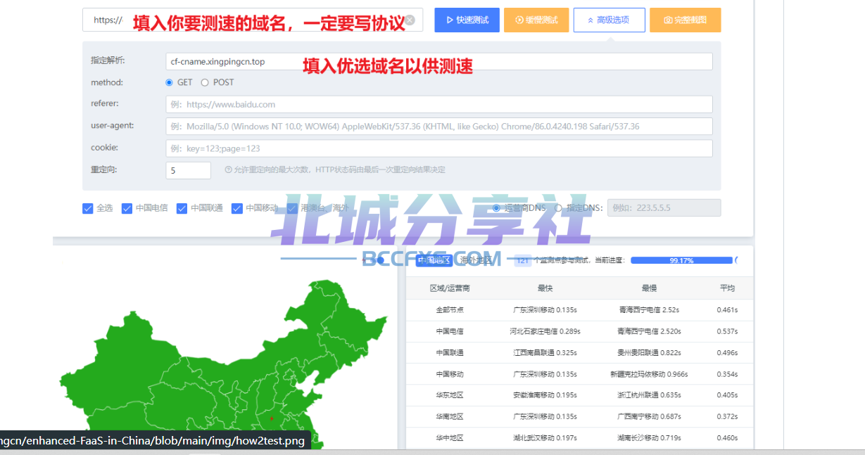The width and height of the screenshot is (865, 455).
Task: Click 湖北武汉移动 0.197s cell
Action: 545,438
